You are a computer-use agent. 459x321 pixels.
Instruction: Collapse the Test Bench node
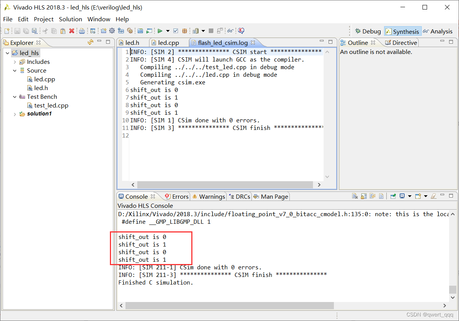(15, 97)
